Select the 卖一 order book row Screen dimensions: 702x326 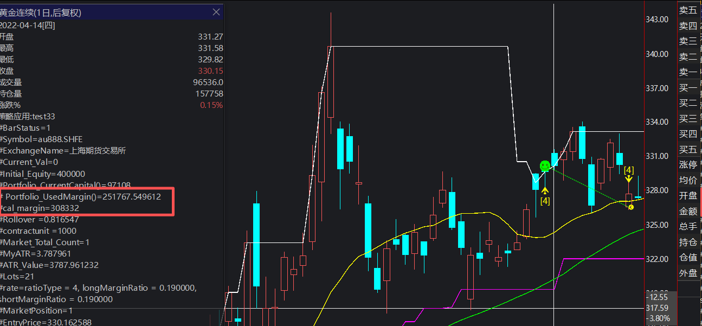(x=688, y=72)
